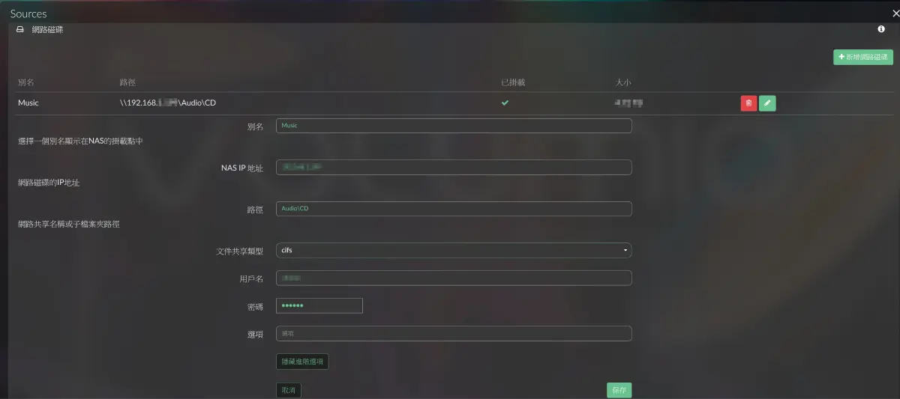Focus the NAS IP 地址 field

tap(454, 167)
